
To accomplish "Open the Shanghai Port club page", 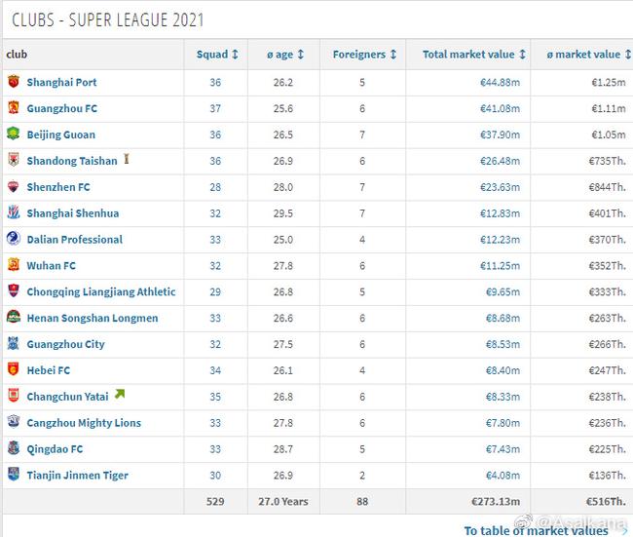I will click(x=61, y=83).
